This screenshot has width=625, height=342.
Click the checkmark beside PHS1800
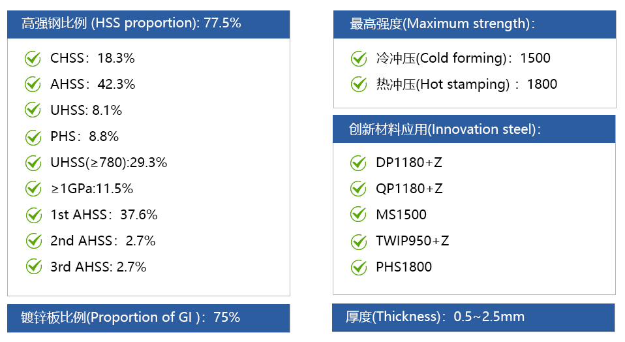tap(359, 267)
